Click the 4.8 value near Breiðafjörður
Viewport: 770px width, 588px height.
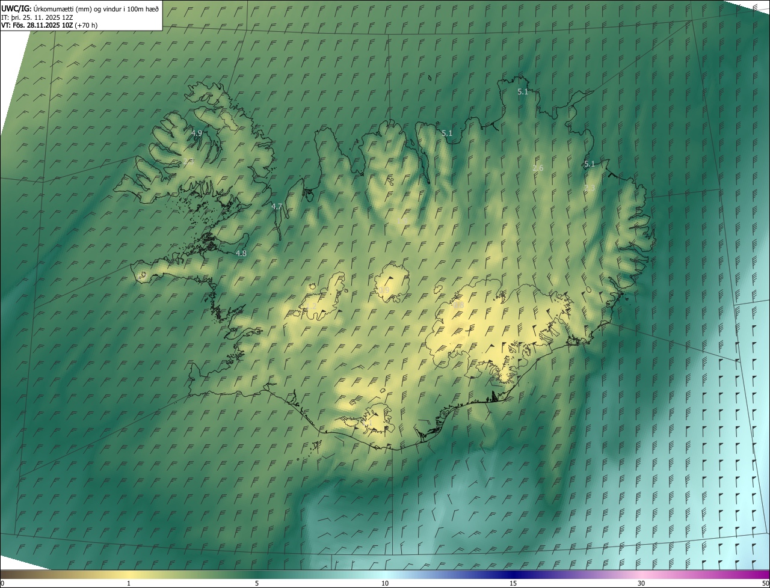click(x=241, y=254)
